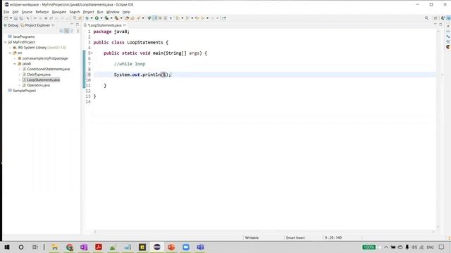Screen dimensions: 451x253
Task: Click the Pin Editor icon in toolbar
Action: (224, 18)
